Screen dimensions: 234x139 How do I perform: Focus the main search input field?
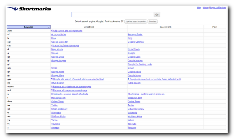click(x=113, y=15)
